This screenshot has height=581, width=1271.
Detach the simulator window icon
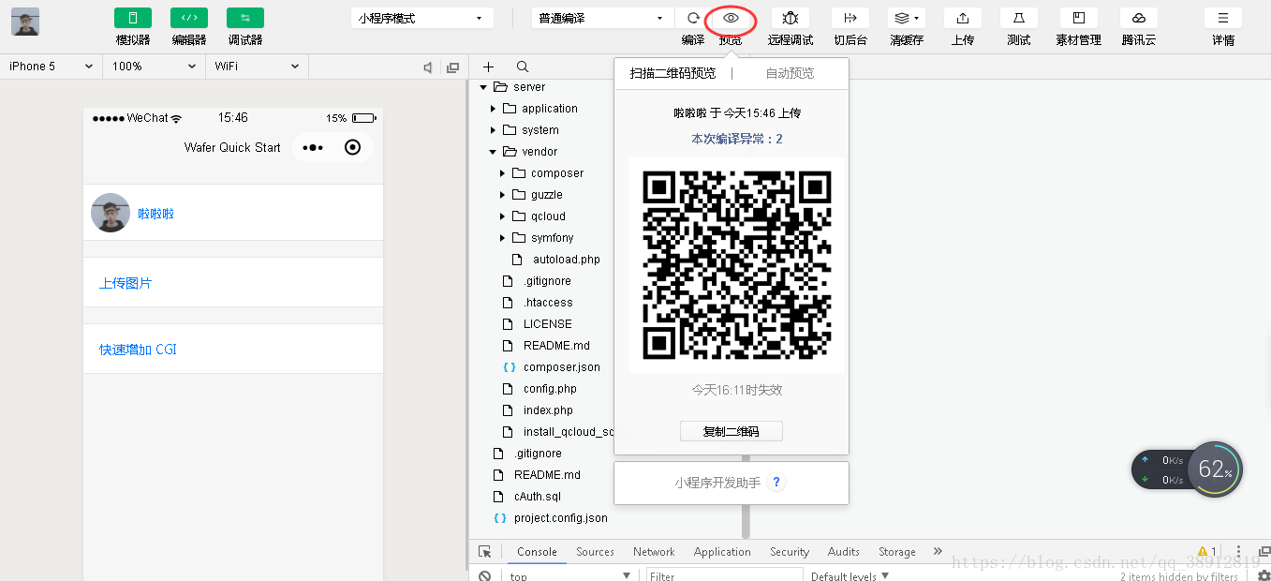[x=453, y=67]
